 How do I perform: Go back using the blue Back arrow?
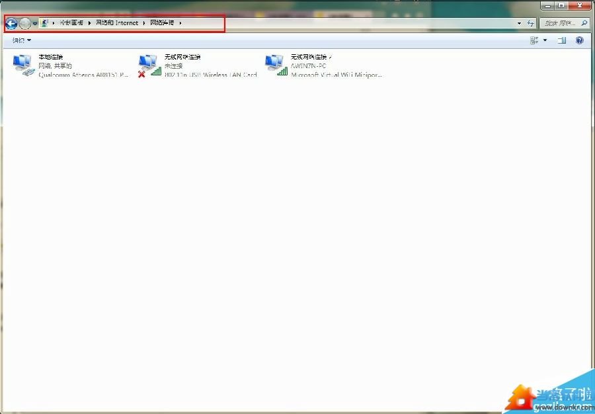tap(11, 24)
